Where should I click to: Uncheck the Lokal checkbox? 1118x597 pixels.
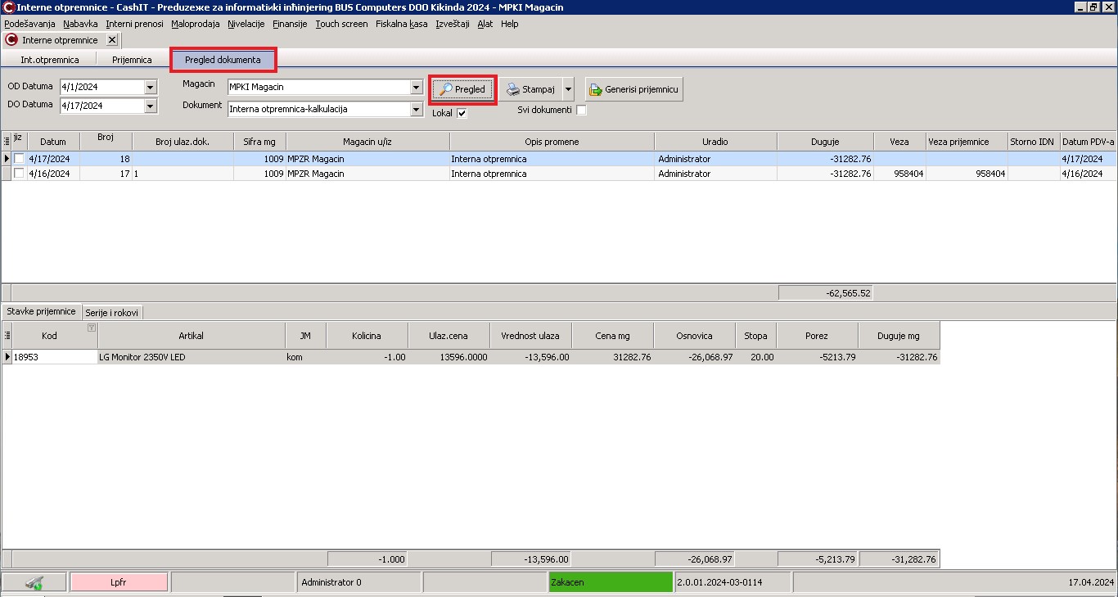462,113
